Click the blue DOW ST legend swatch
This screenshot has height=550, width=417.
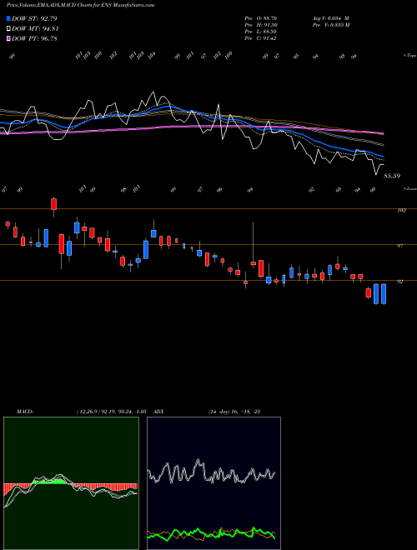pos(8,18)
